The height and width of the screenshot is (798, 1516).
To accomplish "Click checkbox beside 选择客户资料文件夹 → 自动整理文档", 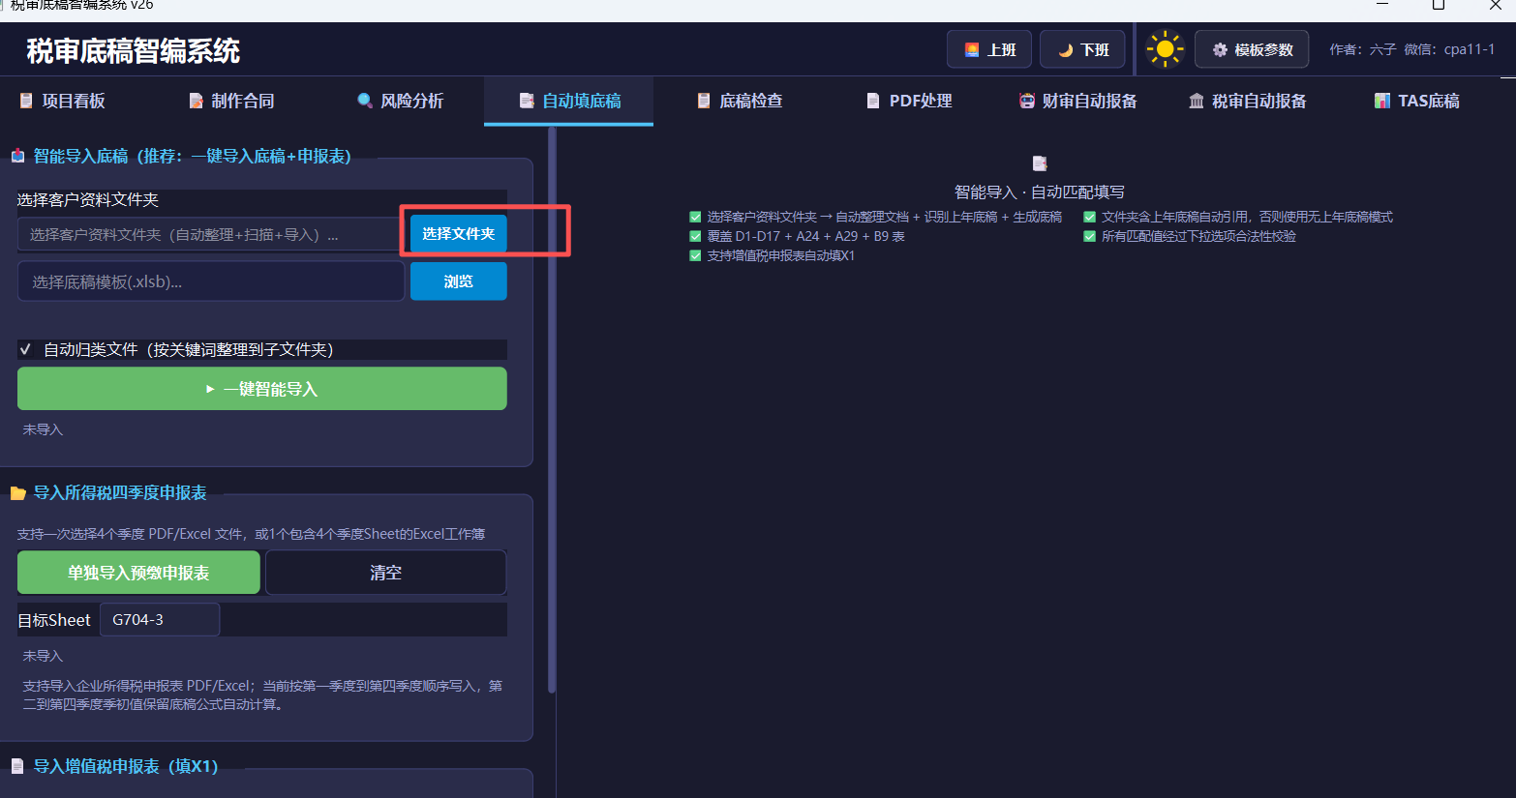I will click(695, 217).
